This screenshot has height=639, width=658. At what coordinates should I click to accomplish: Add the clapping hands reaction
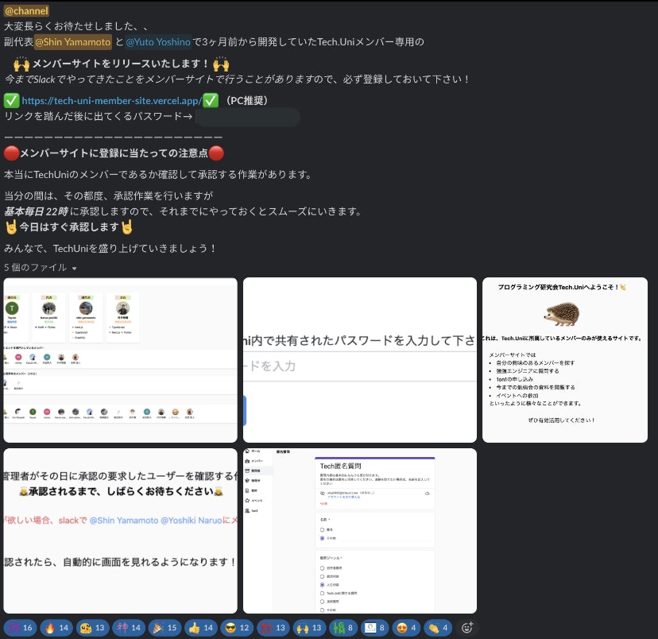point(438,628)
